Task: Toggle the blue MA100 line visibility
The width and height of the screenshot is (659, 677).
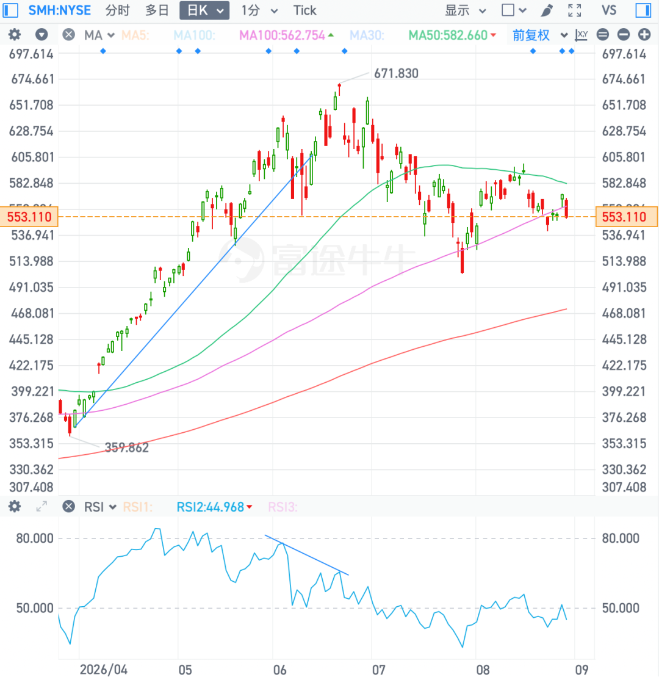Action: [195, 35]
